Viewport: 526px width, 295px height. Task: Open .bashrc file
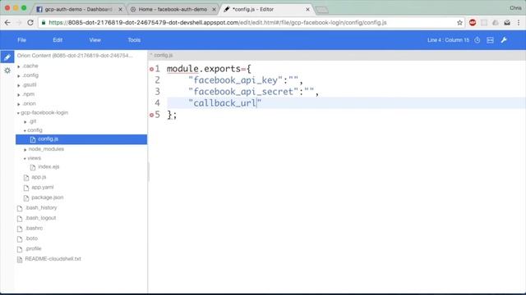click(34, 228)
